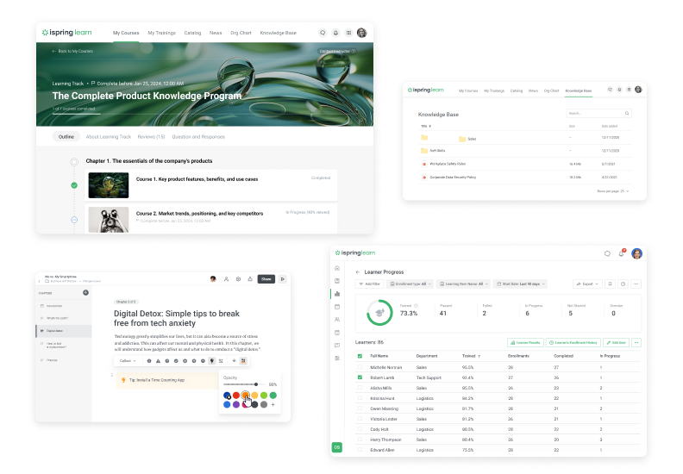Toggle the select-all checkbox beside Full Name
The height and width of the screenshot is (474, 683).
pyautogui.click(x=360, y=356)
